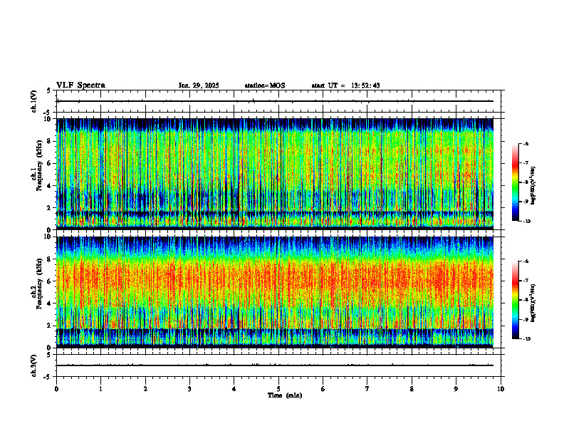
Task: Click the ch.1 spectrogram color scale bar
Action: 515,182
